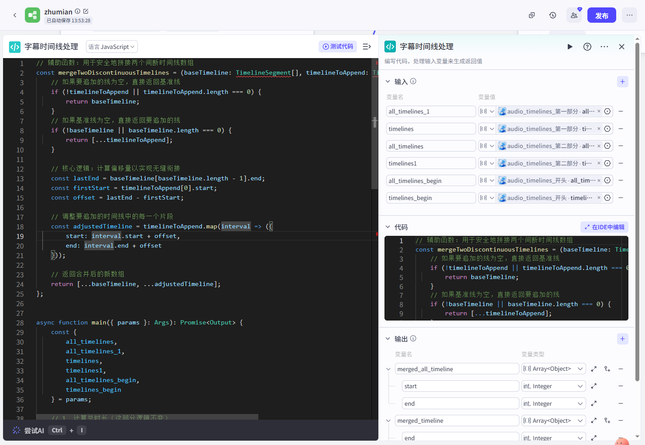
Task: Toggle the code editor side panel icon
Action: [x=367, y=47]
